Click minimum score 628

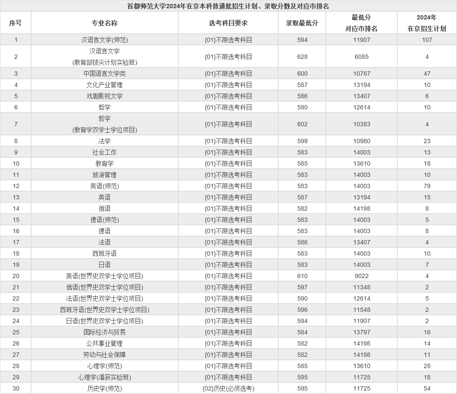(302, 57)
